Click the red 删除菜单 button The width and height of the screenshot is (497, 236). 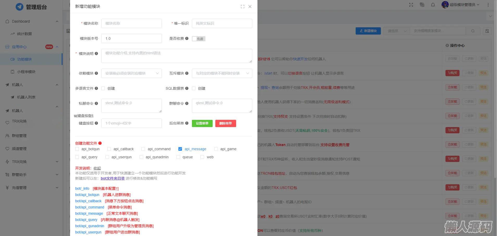(225, 123)
